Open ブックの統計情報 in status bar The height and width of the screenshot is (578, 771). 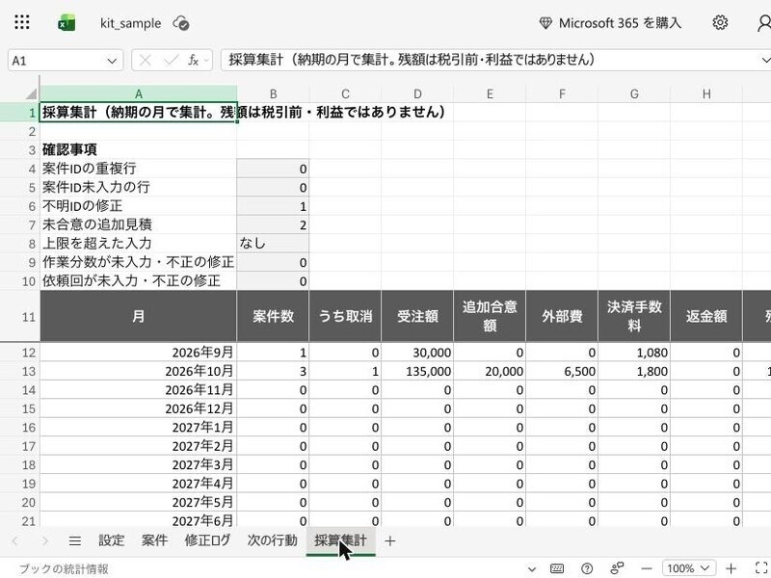pyautogui.click(x=64, y=569)
